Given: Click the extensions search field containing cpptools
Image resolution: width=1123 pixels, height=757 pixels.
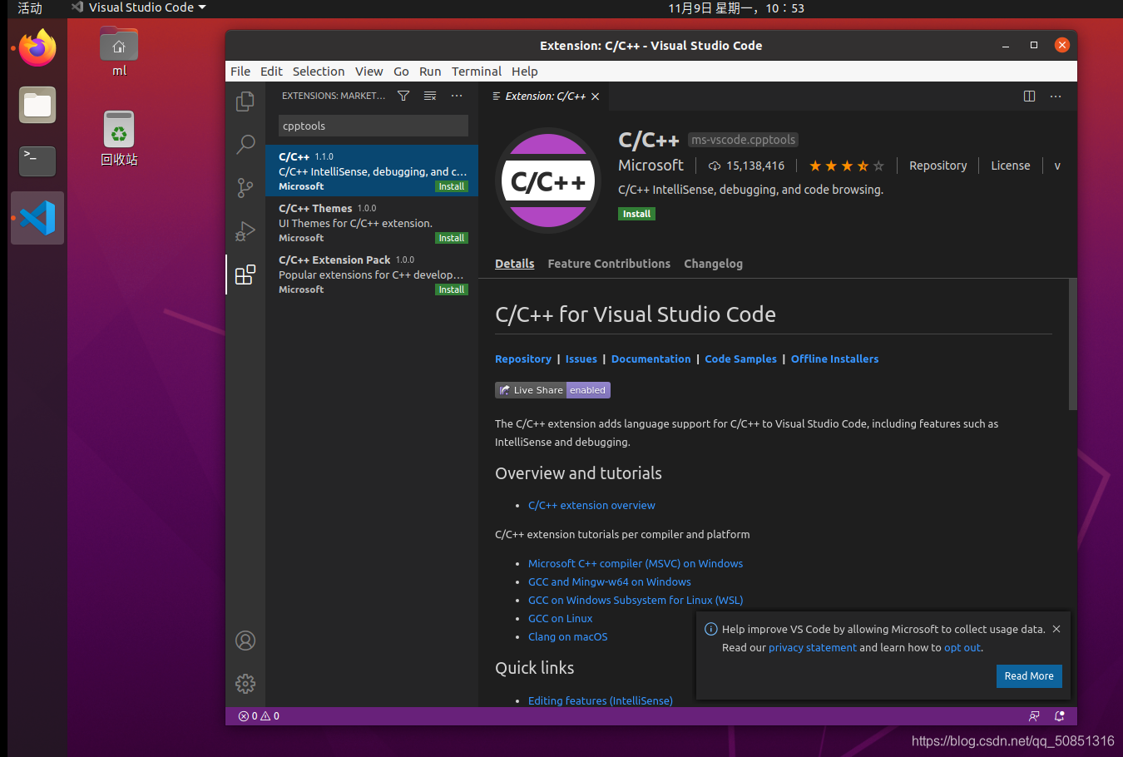Looking at the screenshot, I should [x=374, y=126].
